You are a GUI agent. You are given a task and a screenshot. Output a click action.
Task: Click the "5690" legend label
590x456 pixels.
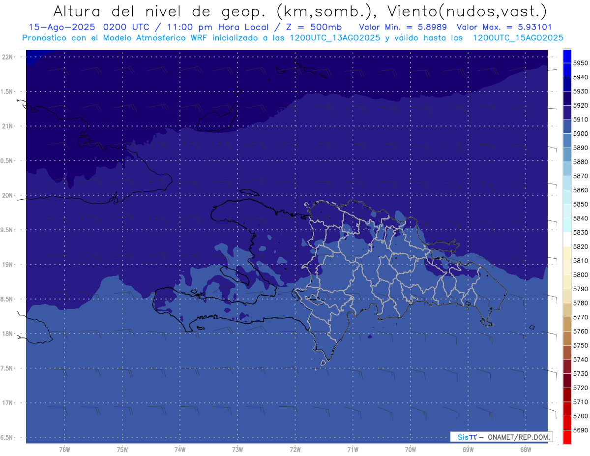[x=580, y=430]
